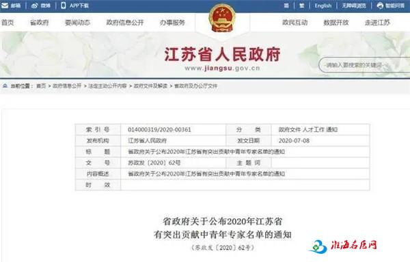Click the APP download phone icon
The image size is (410, 262).
(x=64, y=5)
